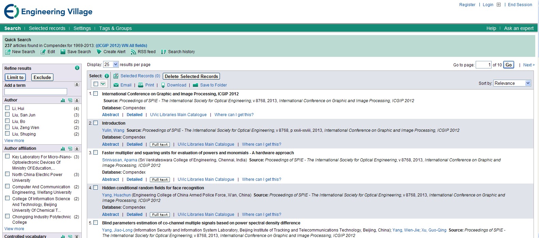Click the Email envelope icon
The height and width of the screenshot is (238, 539).
pyautogui.click(x=116, y=85)
